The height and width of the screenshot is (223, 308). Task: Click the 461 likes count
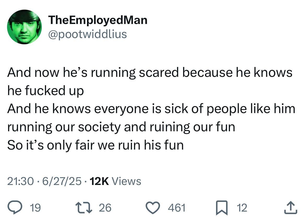coord(177,208)
